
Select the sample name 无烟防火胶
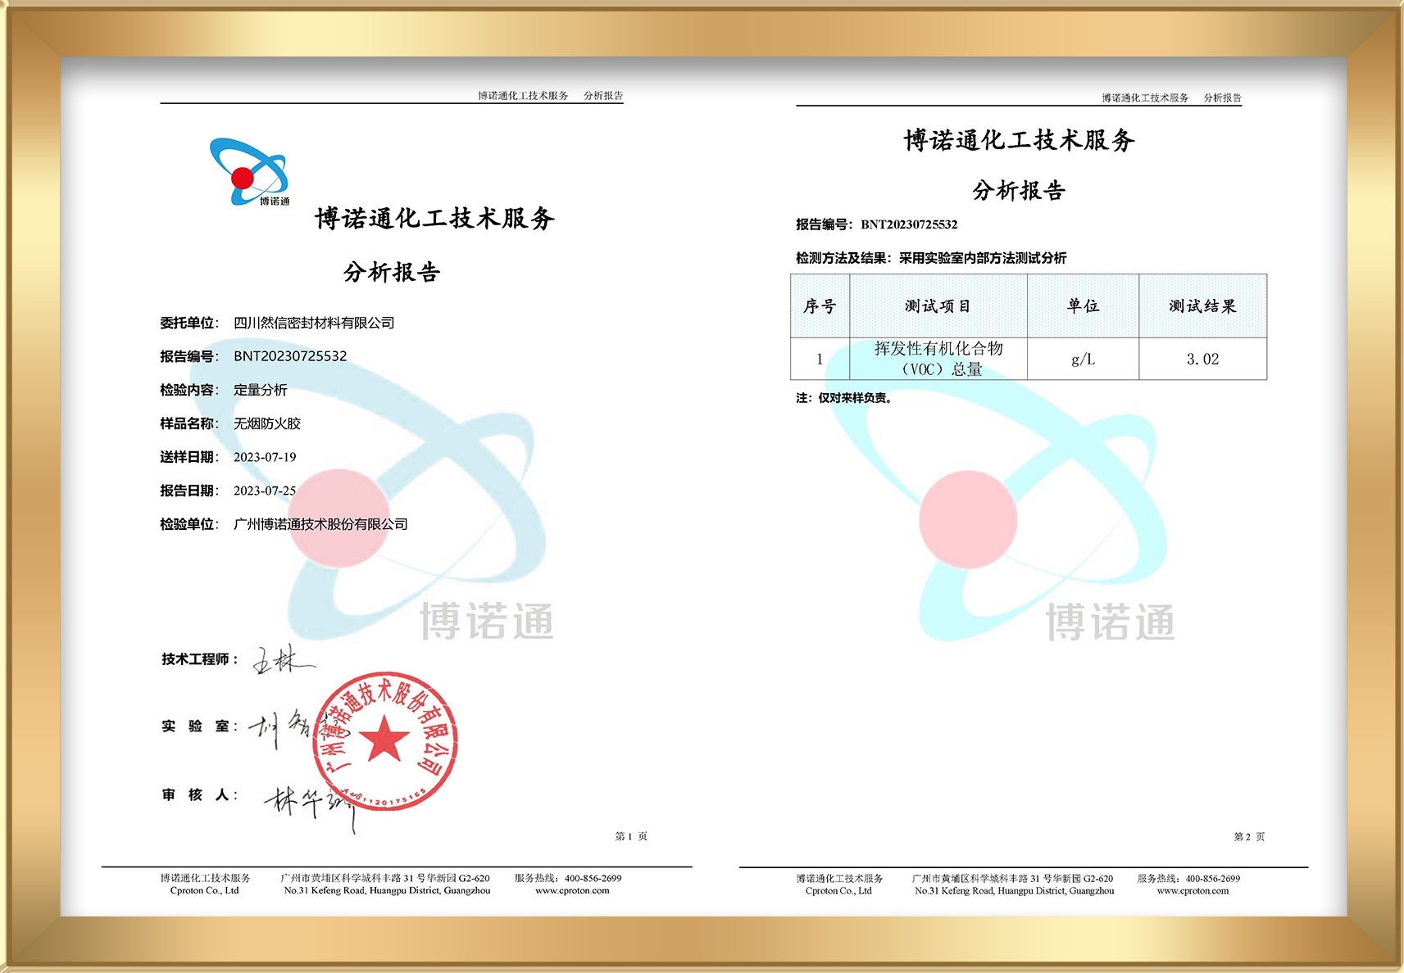click(267, 423)
